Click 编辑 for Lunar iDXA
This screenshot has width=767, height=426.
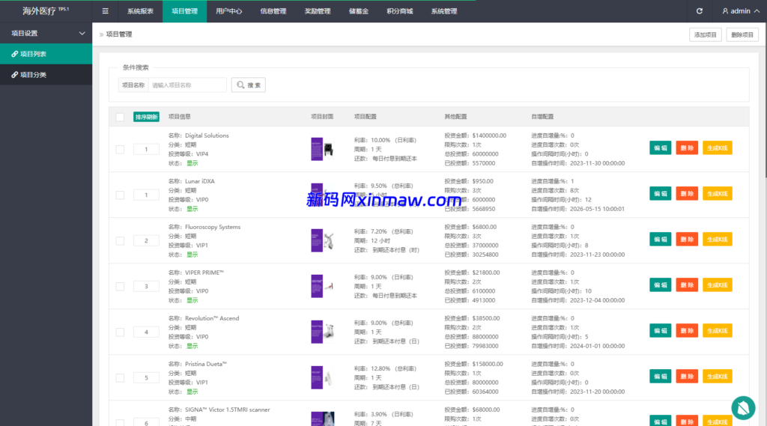click(661, 194)
